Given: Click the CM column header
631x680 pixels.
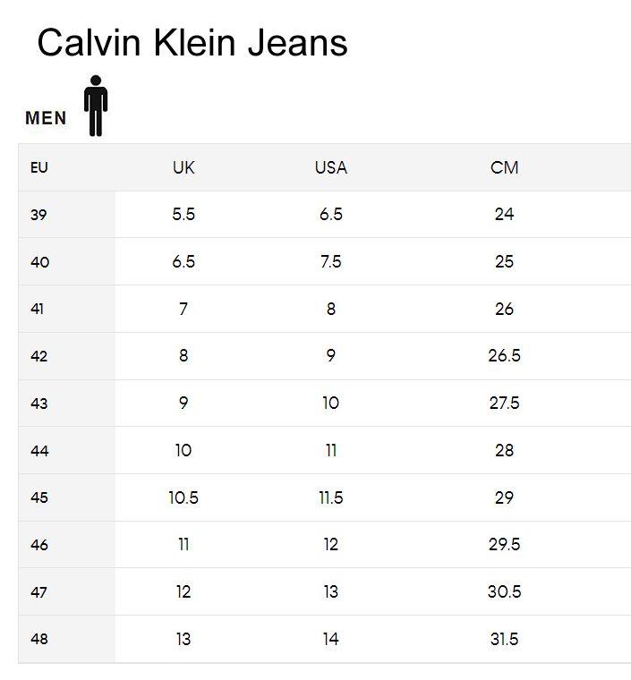Looking at the screenshot, I should tap(504, 167).
